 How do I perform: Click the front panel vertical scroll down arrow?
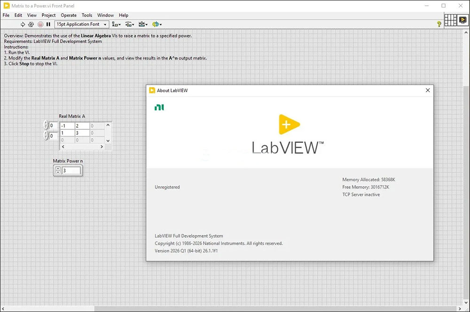466,303
